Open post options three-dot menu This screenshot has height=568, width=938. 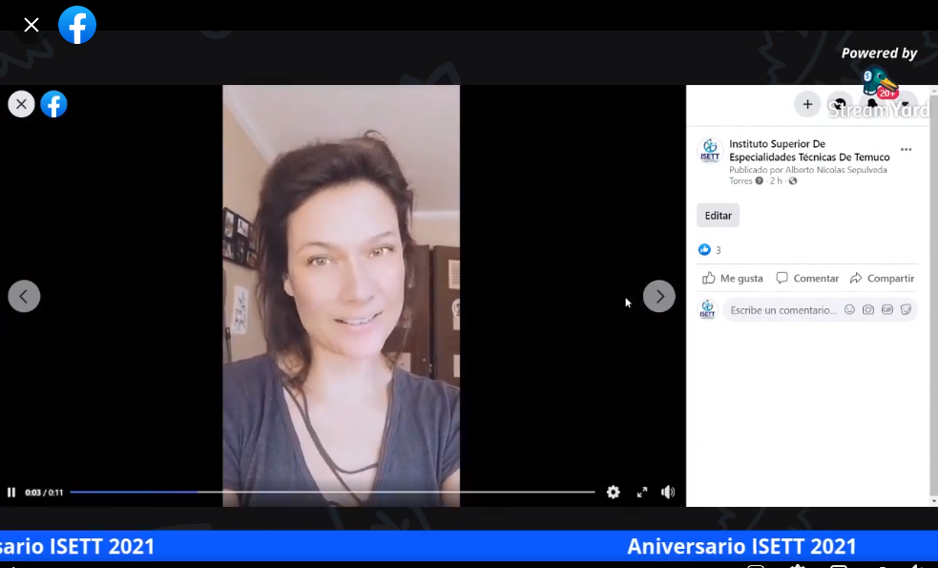(906, 150)
